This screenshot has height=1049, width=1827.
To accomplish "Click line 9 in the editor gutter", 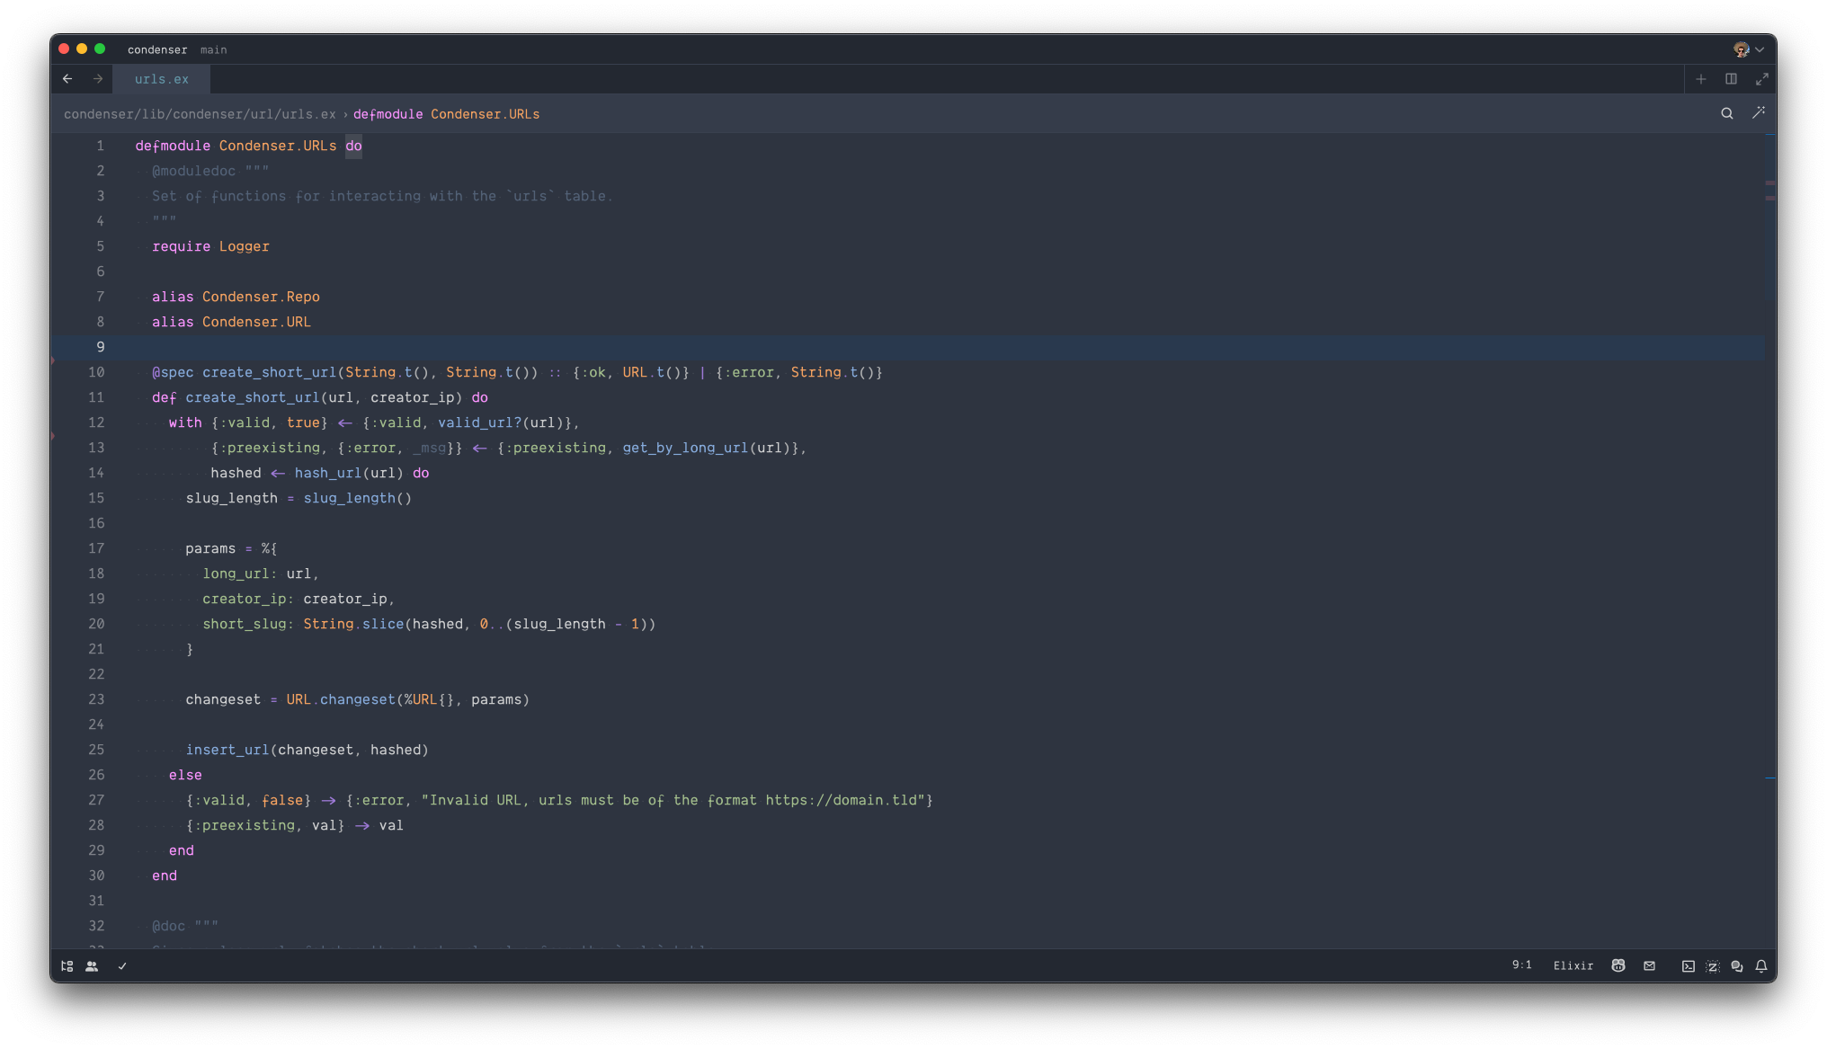I will click(101, 346).
